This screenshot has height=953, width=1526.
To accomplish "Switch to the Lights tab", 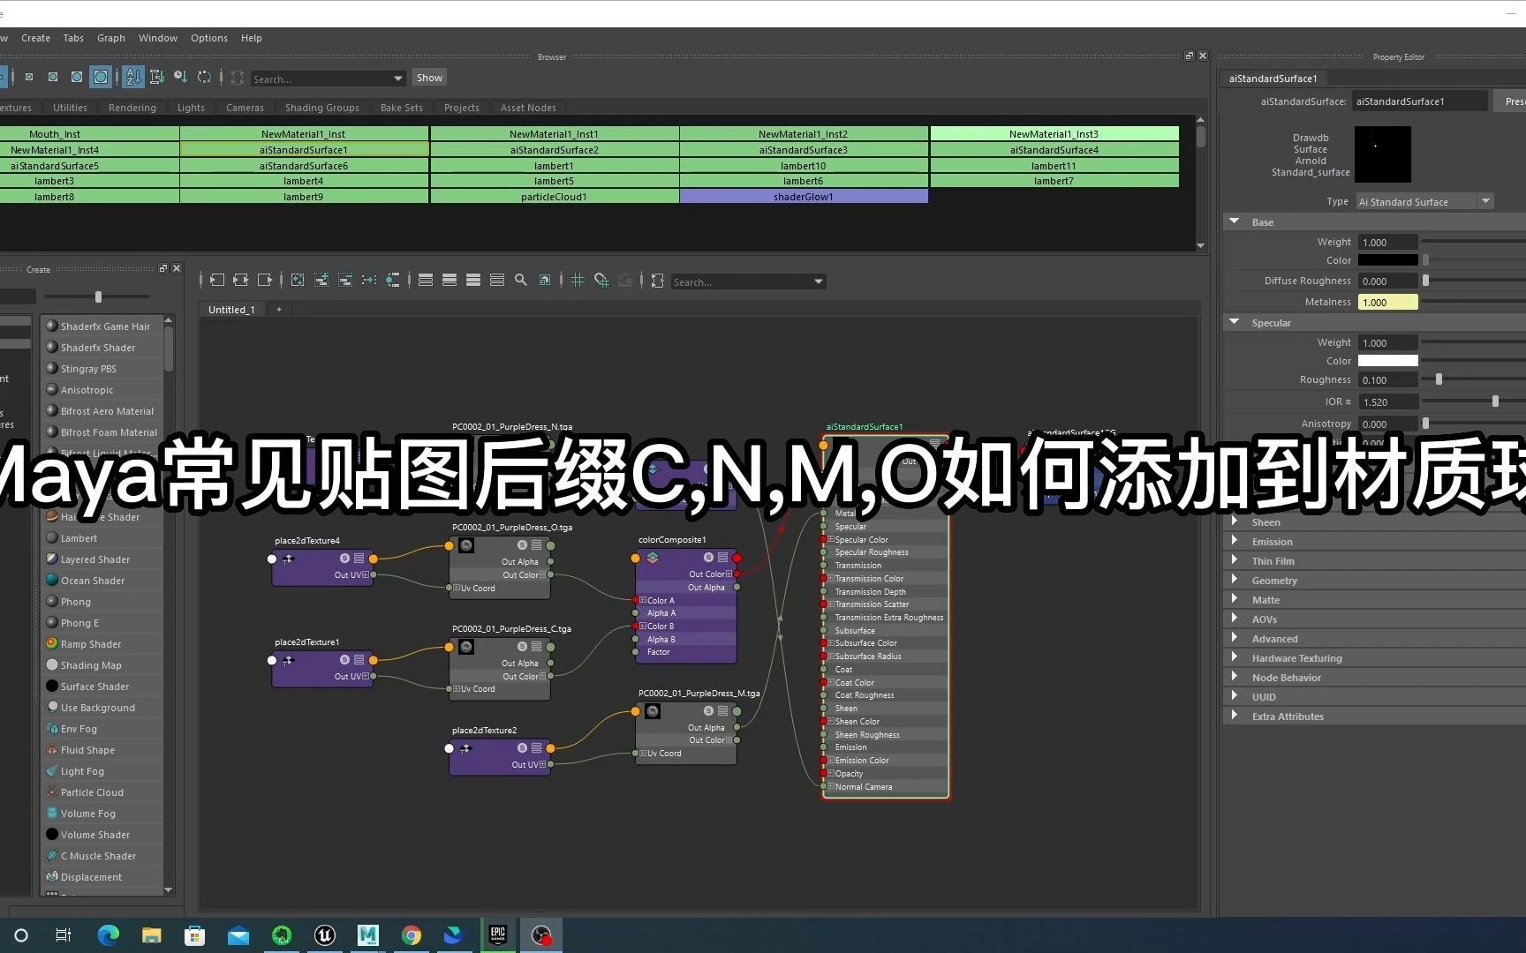I will point(191,108).
